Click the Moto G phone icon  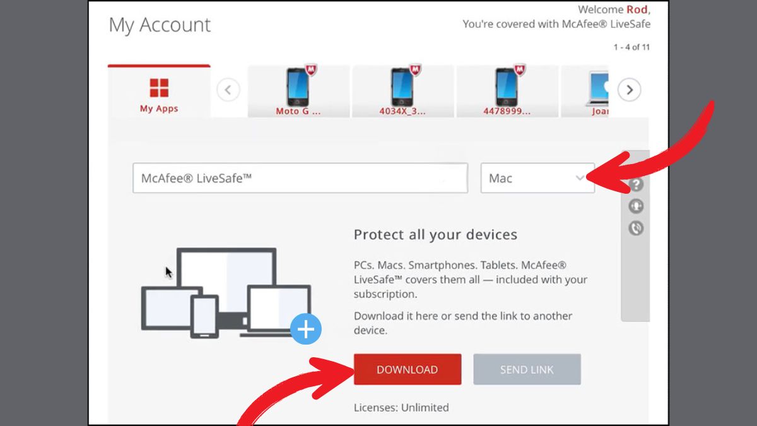click(298, 87)
